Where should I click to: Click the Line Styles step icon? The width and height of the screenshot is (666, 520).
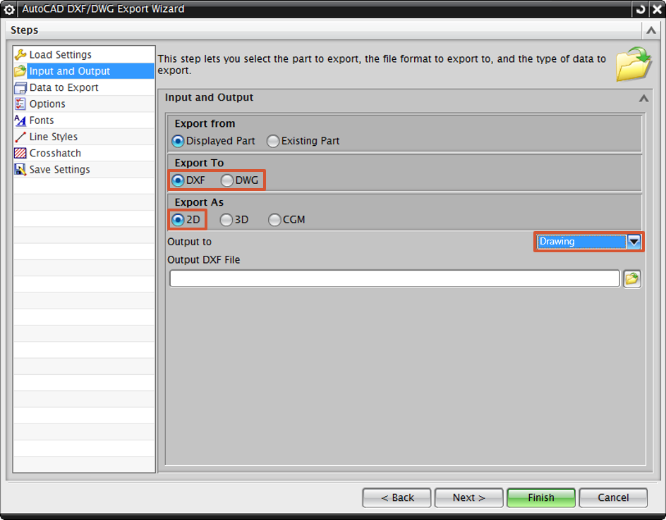coord(20,137)
